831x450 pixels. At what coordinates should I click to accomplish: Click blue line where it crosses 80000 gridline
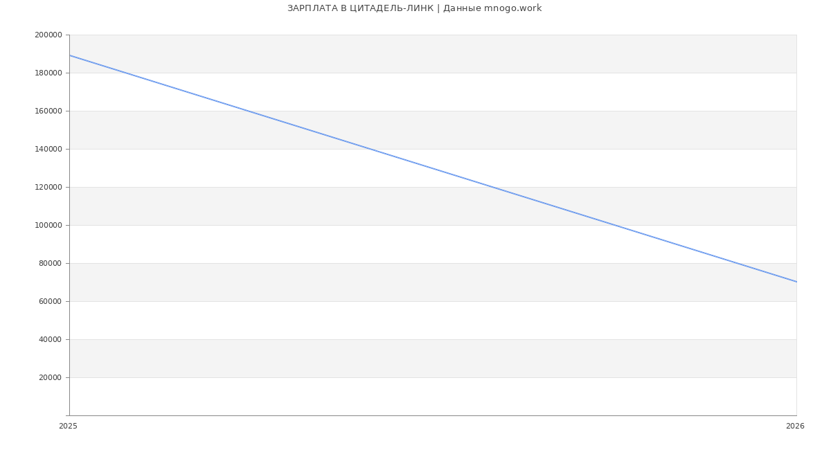click(736, 263)
